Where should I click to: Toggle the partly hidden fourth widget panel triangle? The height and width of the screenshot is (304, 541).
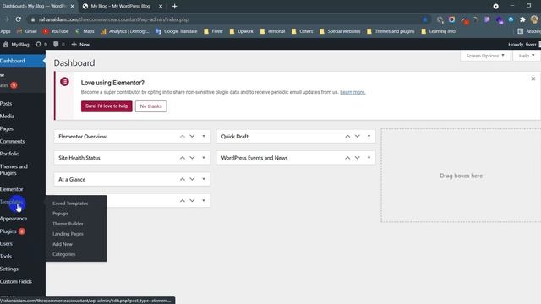[204, 201]
